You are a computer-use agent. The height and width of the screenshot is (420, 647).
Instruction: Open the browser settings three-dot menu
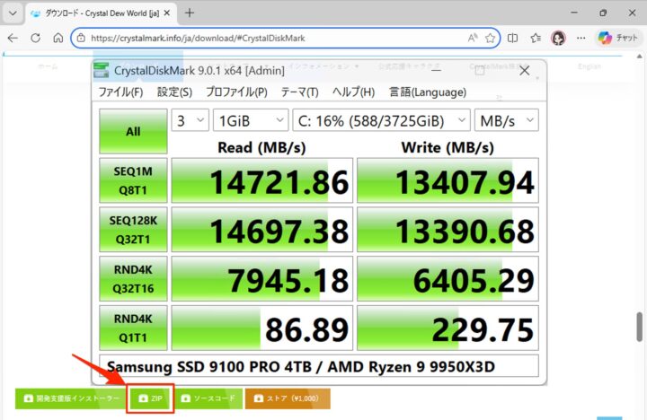(x=583, y=39)
